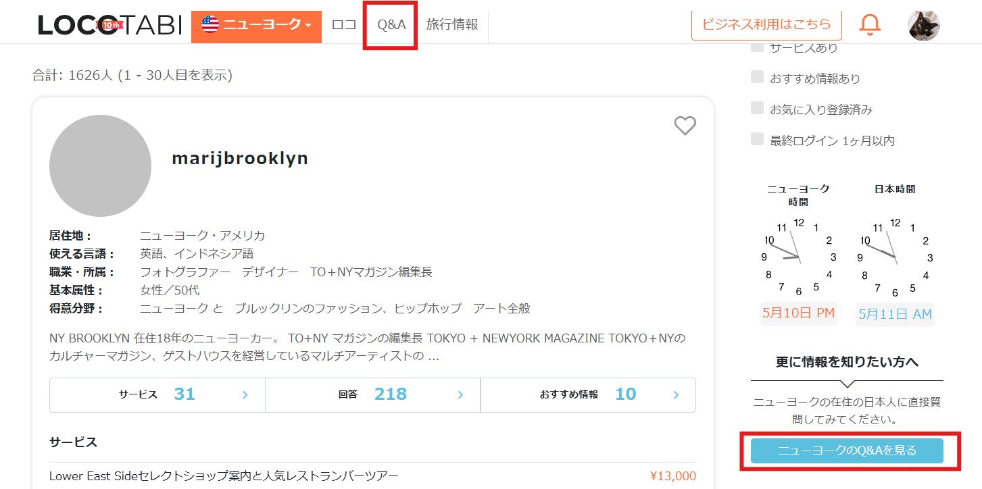Favorite marijbrooklyn with the heart icon

point(685,126)
